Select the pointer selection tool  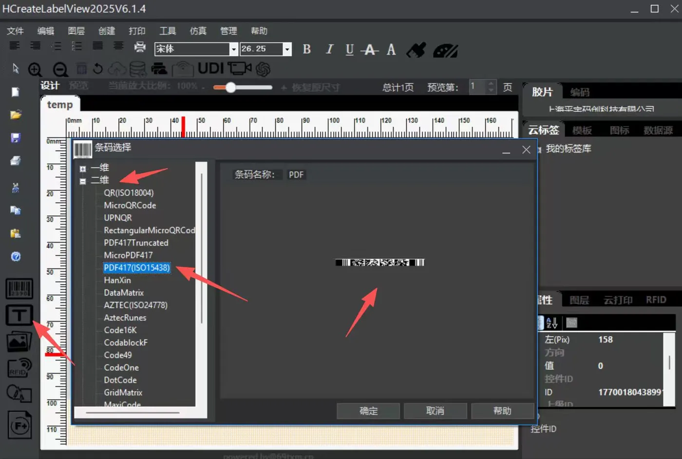point(16,68)
